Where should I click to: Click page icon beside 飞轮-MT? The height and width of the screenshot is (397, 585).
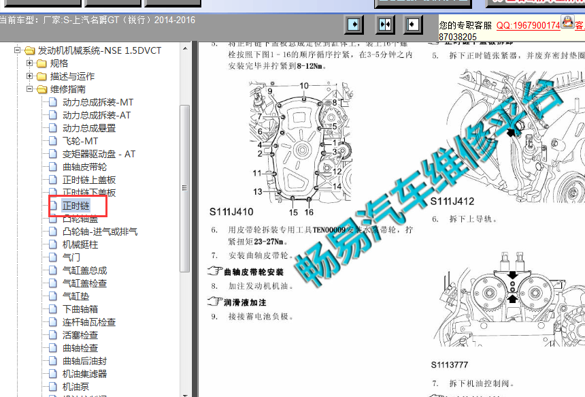click(x=53, y=141)
